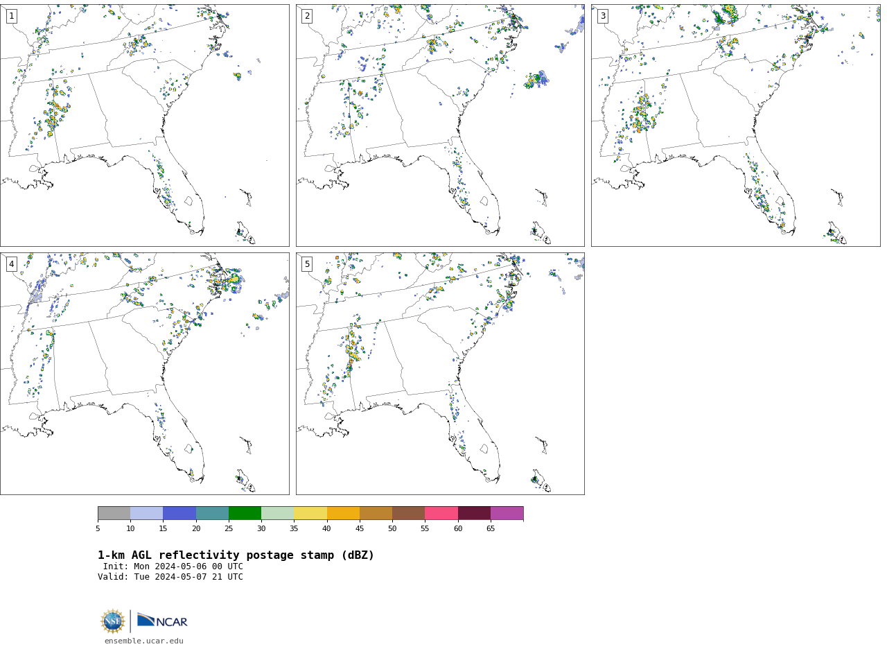Click the colorbar tick label 65
The width and height of the screenshot is (887, 649).
click(491, 529)
